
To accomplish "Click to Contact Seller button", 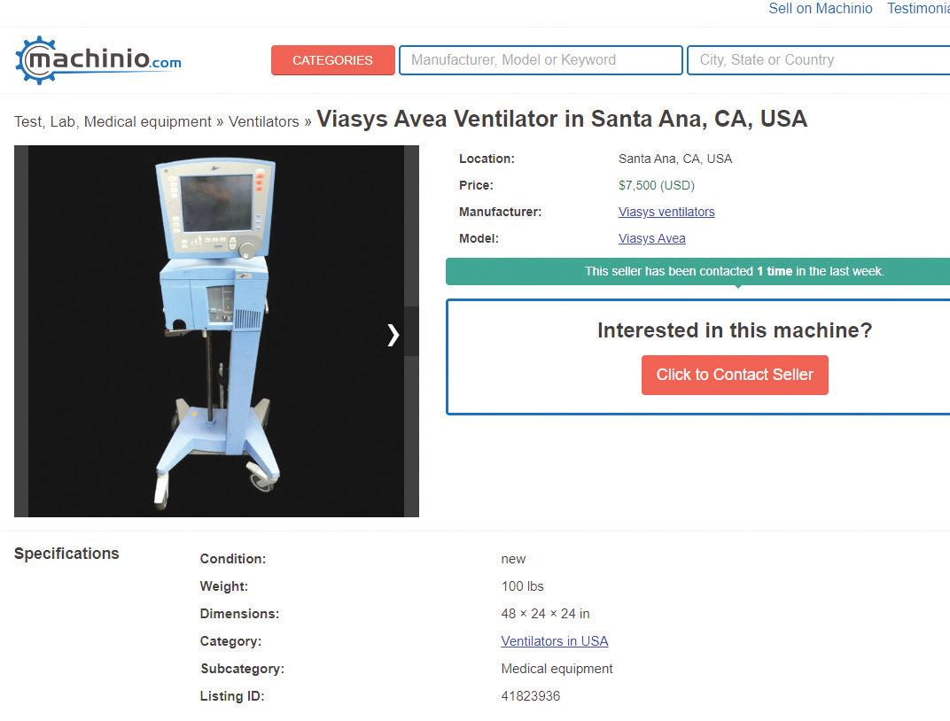I will [x=735, y=375].
